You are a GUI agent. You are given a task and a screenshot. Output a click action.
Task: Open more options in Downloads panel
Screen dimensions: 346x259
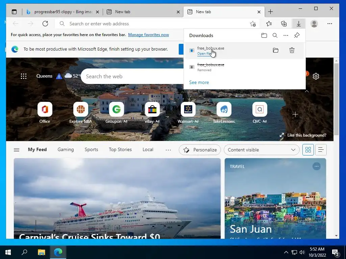pos(286,35)
